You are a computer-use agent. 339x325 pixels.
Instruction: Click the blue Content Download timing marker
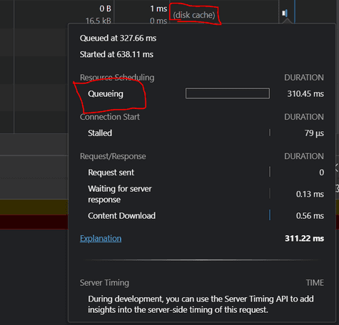270,215
